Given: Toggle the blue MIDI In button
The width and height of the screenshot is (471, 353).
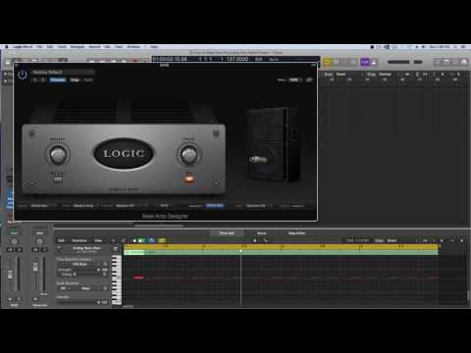Looking at the screenshot, I should click(152, 240).
